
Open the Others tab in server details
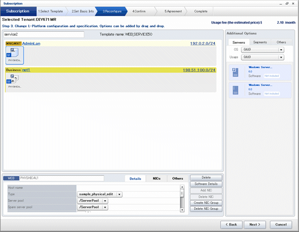[x=178, y=178]
